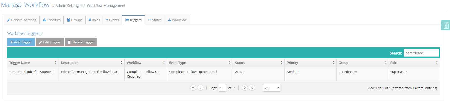
Task: Select the Completed Jobs for Approval row
Action: point(223,74)
